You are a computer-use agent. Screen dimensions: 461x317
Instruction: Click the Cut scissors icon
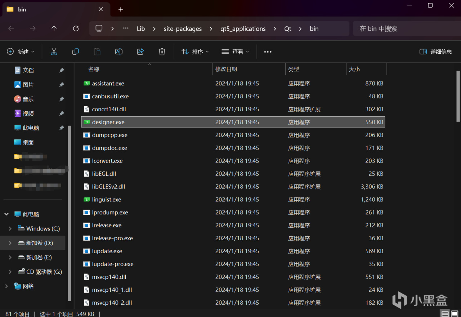click(x=54, y=52)
